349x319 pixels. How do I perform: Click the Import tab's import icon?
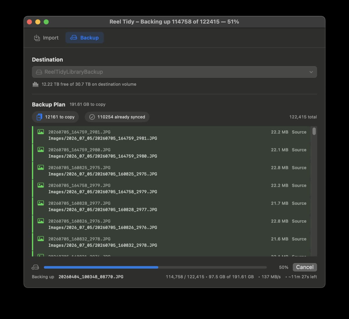pyautogui.click(x=37, y=38)
